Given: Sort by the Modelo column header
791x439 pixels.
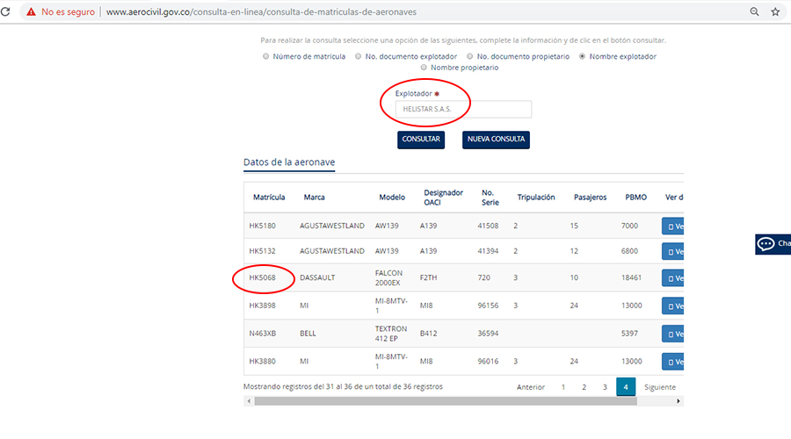Looking at the screenshot, I should point(392,197).
